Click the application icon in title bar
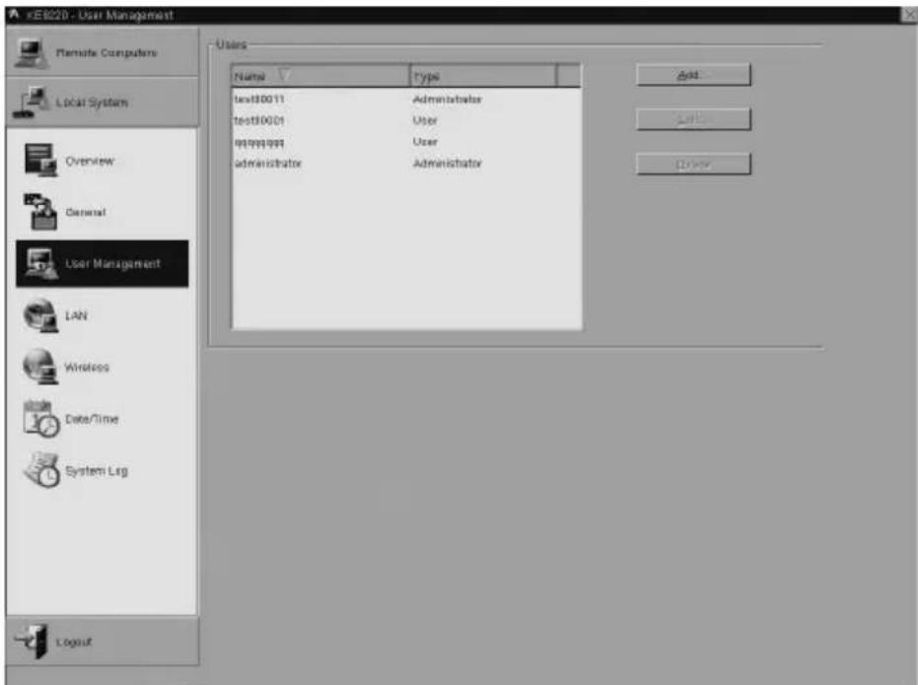 coord(14,15)
